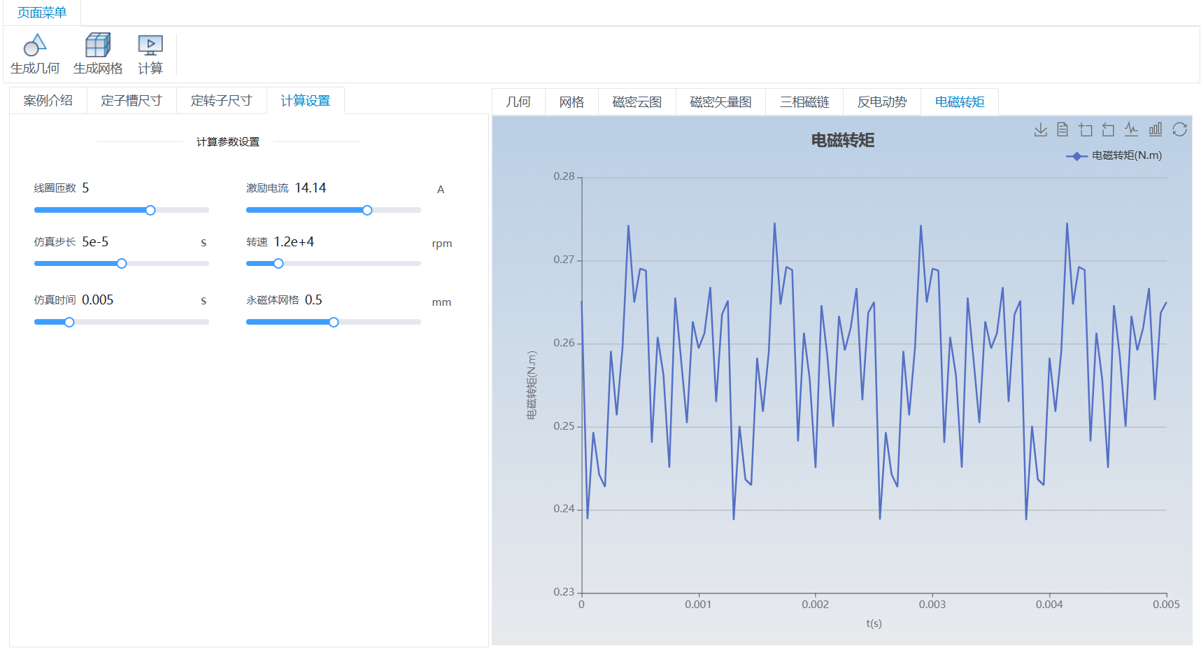Screen dimensions: 1201x655
Task: Click the 0.28 y-axis tick label
Action: click(x=564, y=176)
